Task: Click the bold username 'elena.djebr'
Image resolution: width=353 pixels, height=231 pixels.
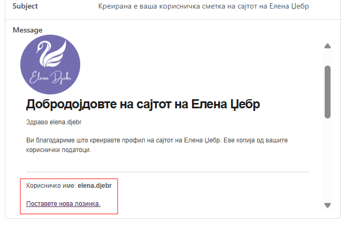Action: coord(95,186)
